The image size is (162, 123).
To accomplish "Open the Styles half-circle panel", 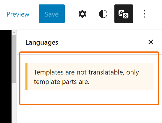I will pos(103,14).
